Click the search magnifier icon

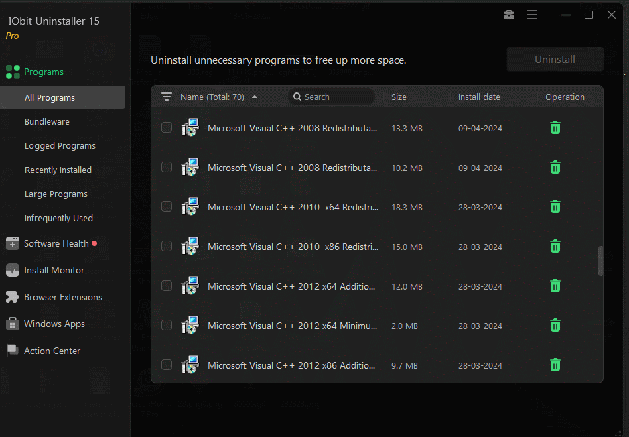pos(297,97)
